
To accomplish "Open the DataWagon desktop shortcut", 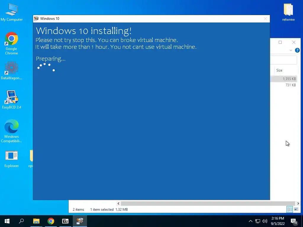I will click(x=12, y=70).
